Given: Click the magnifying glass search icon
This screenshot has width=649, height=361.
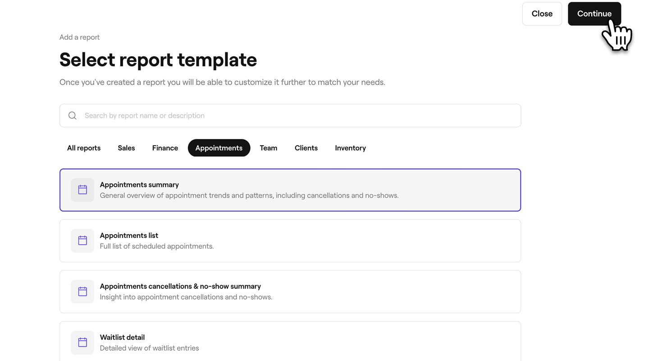Looking at the screenshot, I should click(x=72, y=116).
